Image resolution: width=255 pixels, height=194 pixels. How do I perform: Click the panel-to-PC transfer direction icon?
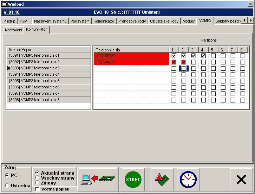pyautogui.click(x=98, y=179)
